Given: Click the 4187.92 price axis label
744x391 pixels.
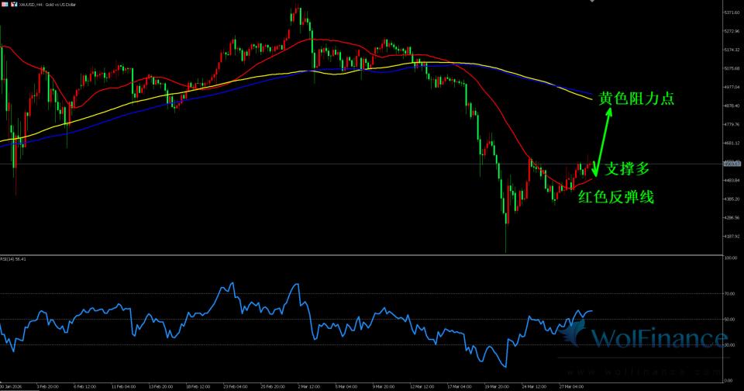Looking at the screenshot, I should (x=732, y=237).
